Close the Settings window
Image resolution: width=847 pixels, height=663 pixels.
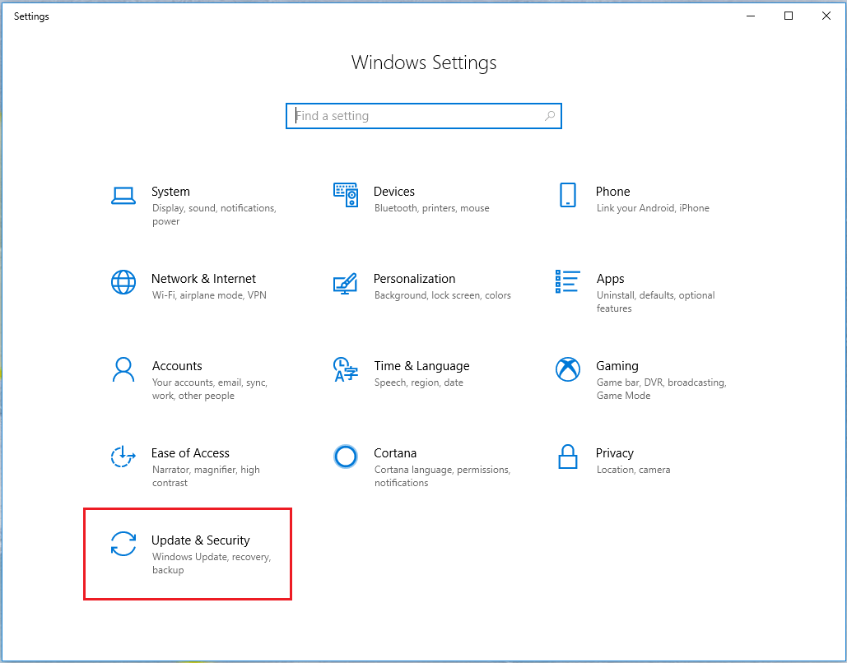click(x=826, y=16)
